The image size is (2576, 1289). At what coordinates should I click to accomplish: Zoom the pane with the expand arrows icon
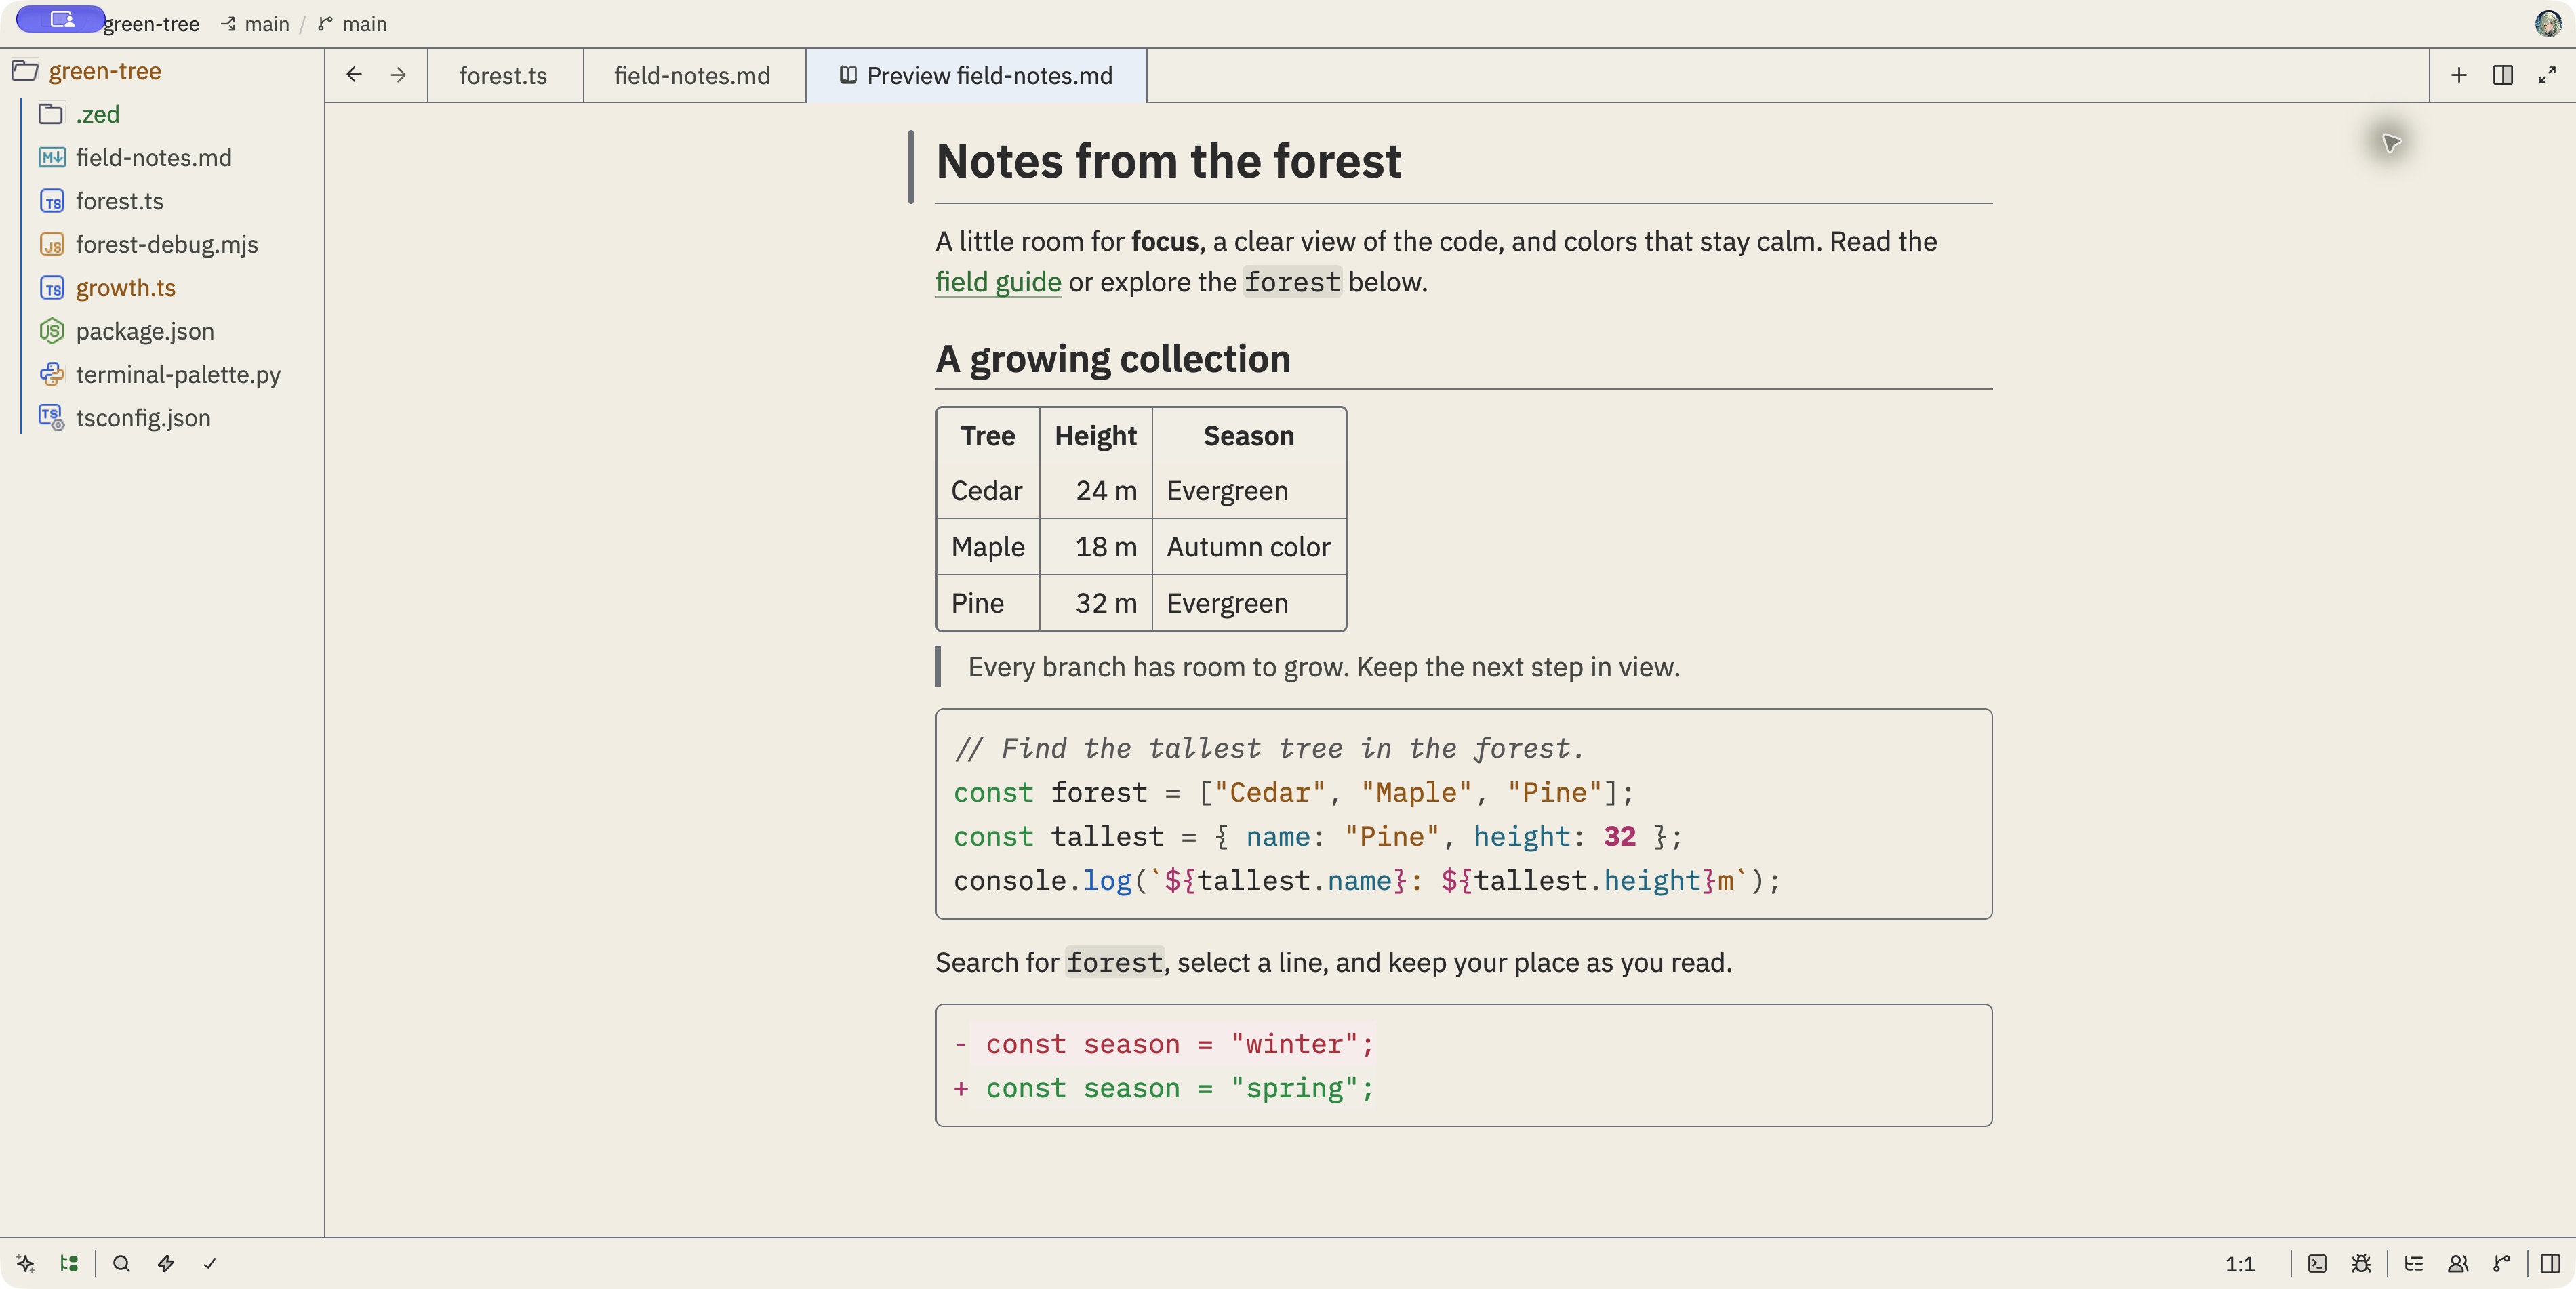point(2547,75)
